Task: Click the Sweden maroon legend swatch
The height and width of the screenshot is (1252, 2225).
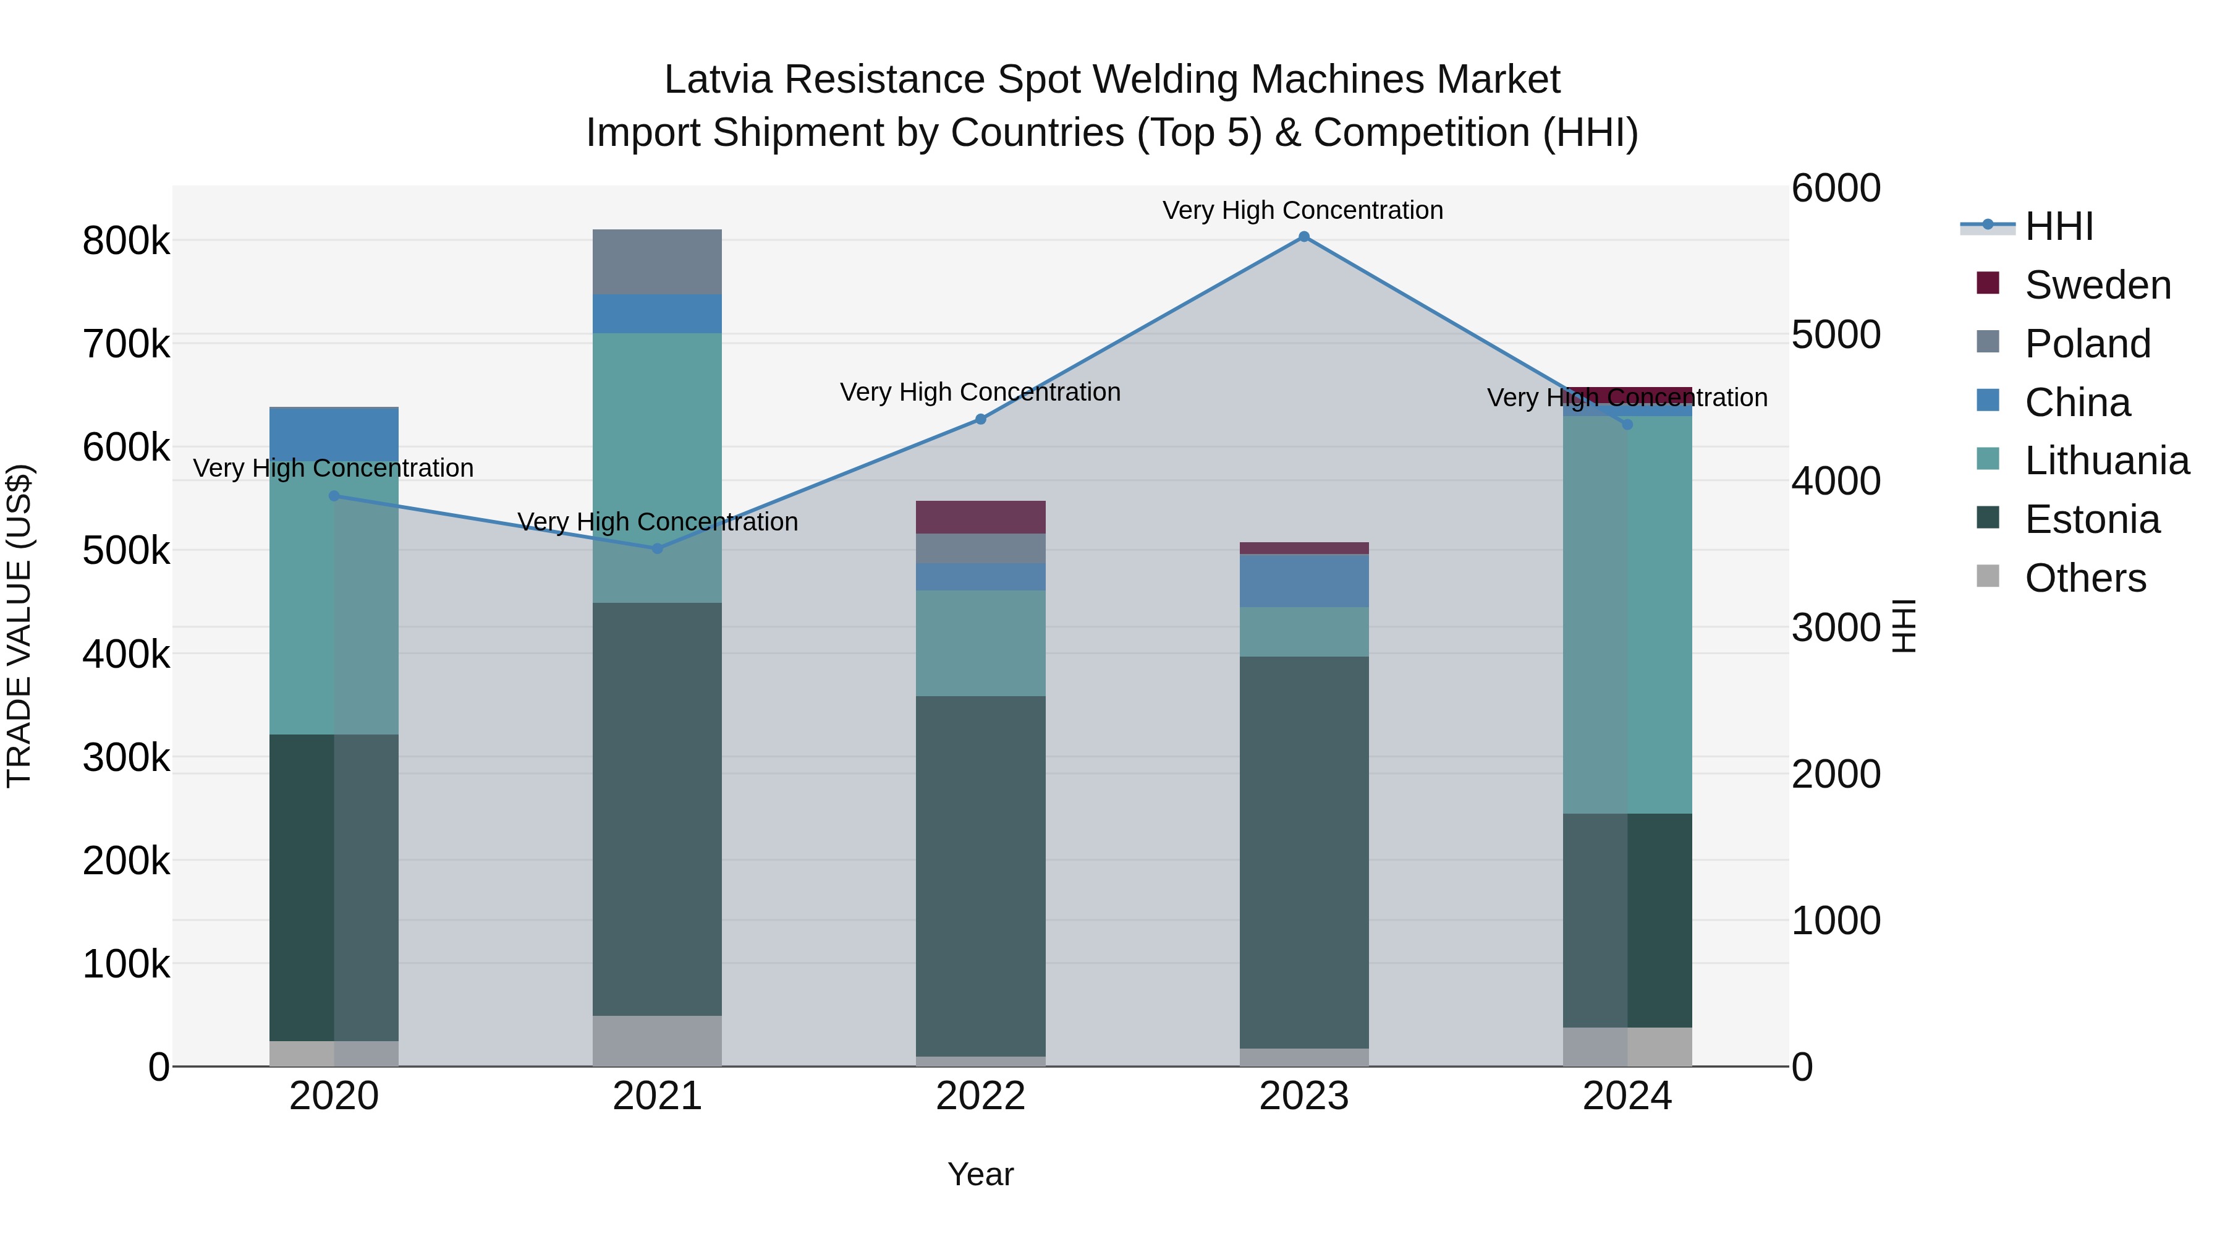Action: [x=1988, y=283]
